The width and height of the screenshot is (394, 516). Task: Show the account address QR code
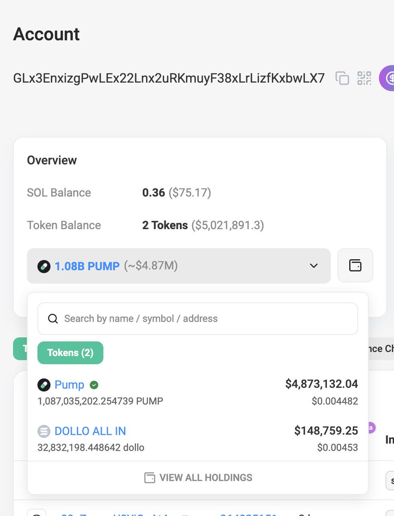(x=364, y=78)
